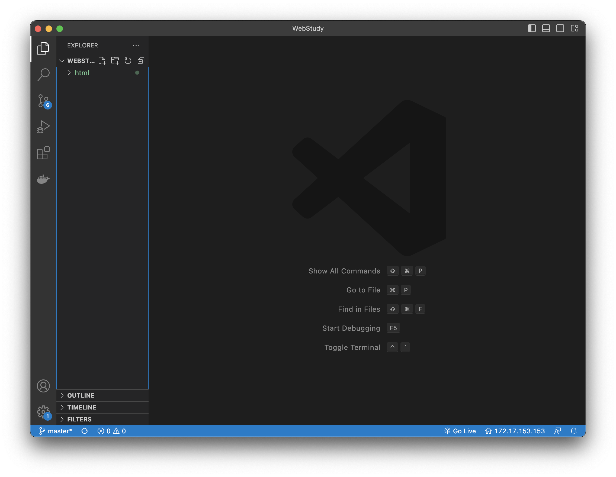Image resolution: width=616 pixels, height=477 pixels.
Task: Open the Search view icon
Action: [x=43, y=75]
